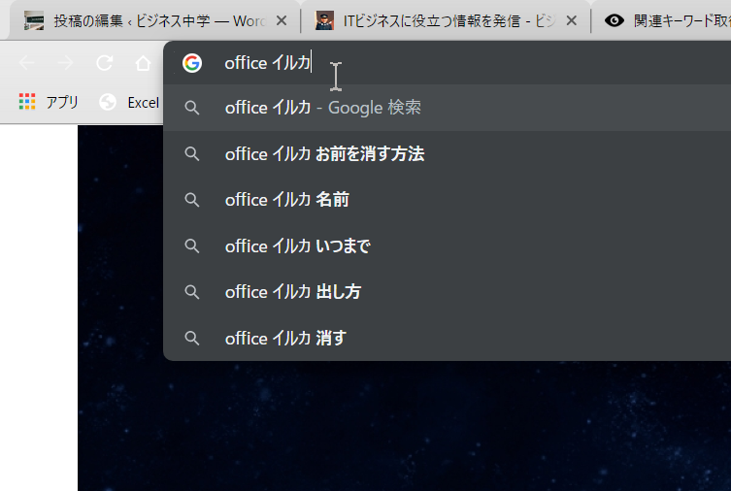Viewport: 731px width, 491px height.
Task: Select suggestion 'office イルカ 出し方'
Action: (x=448, y=292)
